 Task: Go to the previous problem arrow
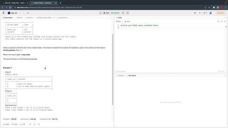tap(20, 13)
